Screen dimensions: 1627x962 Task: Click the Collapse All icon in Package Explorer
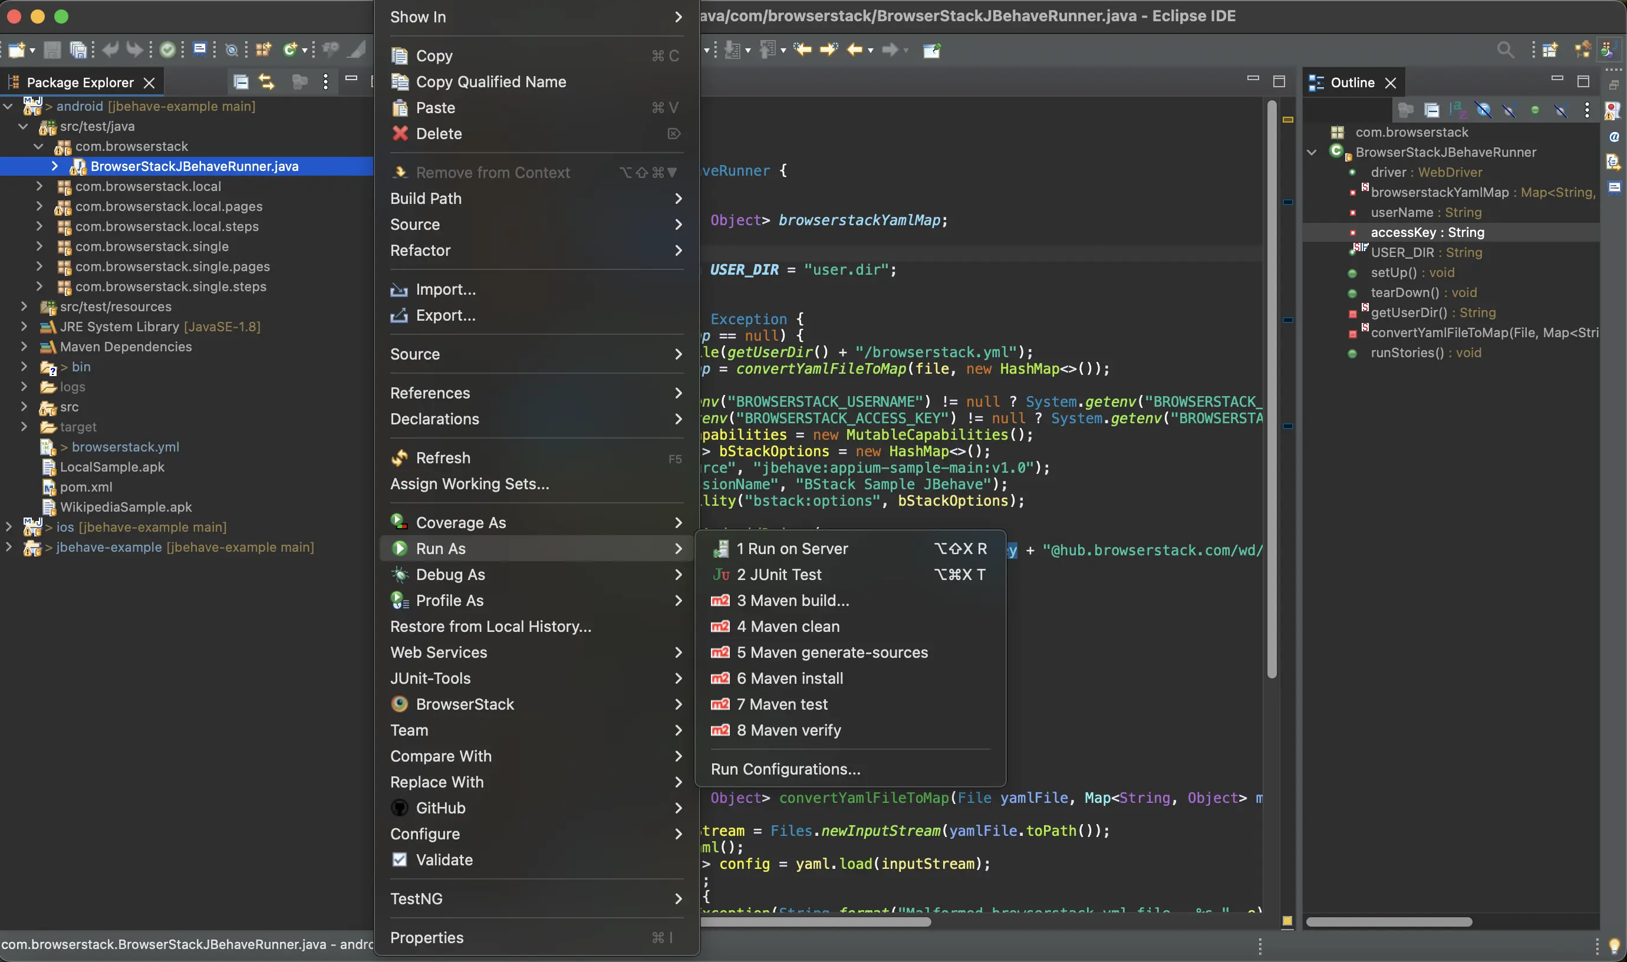coord(241,82)
